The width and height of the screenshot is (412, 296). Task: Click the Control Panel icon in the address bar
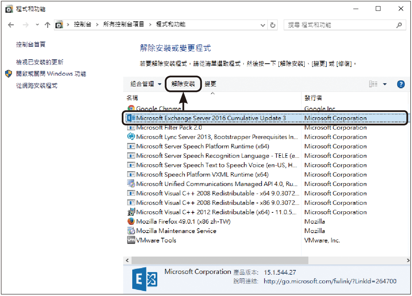coord(59,25)
